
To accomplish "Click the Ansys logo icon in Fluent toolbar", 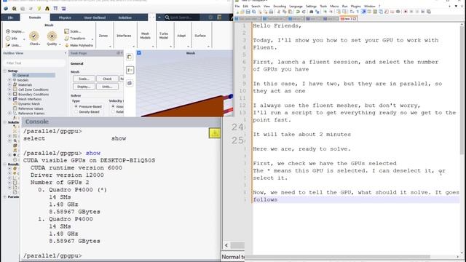I will tap(47, 9).
